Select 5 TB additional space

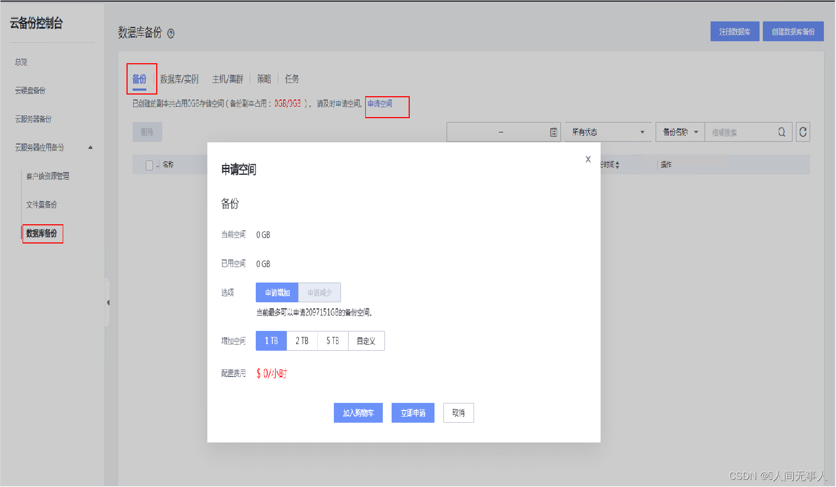point(333,341)
